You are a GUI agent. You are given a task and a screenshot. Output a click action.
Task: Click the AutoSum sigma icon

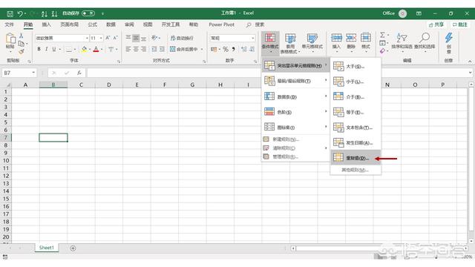(x=383, y=35)
